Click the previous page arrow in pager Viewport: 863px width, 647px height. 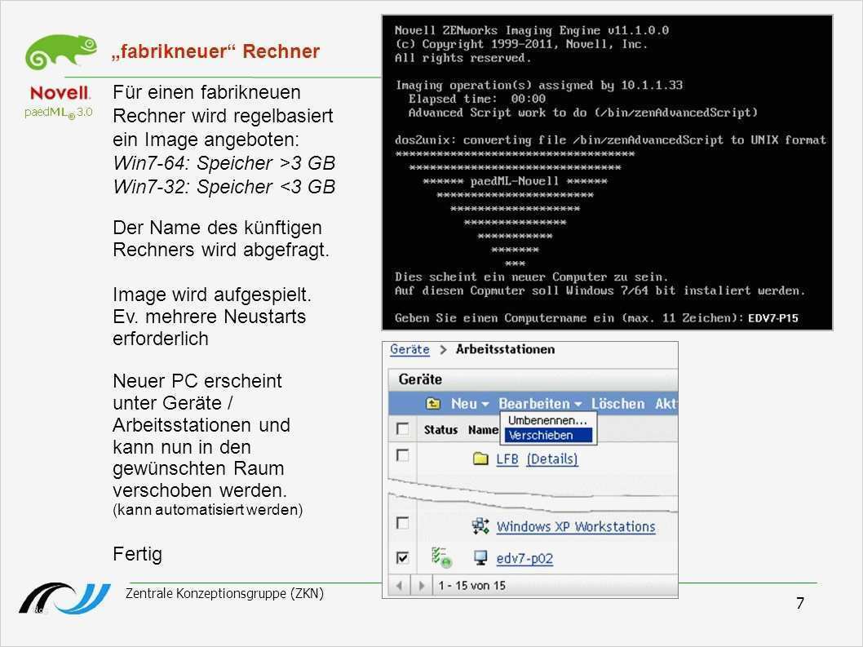(399, 585)
